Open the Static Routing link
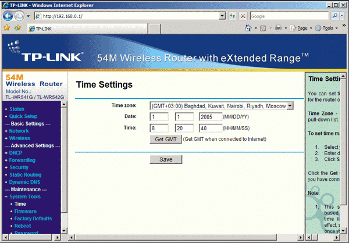This screenshot has height=243, width=349. point(26,175)
